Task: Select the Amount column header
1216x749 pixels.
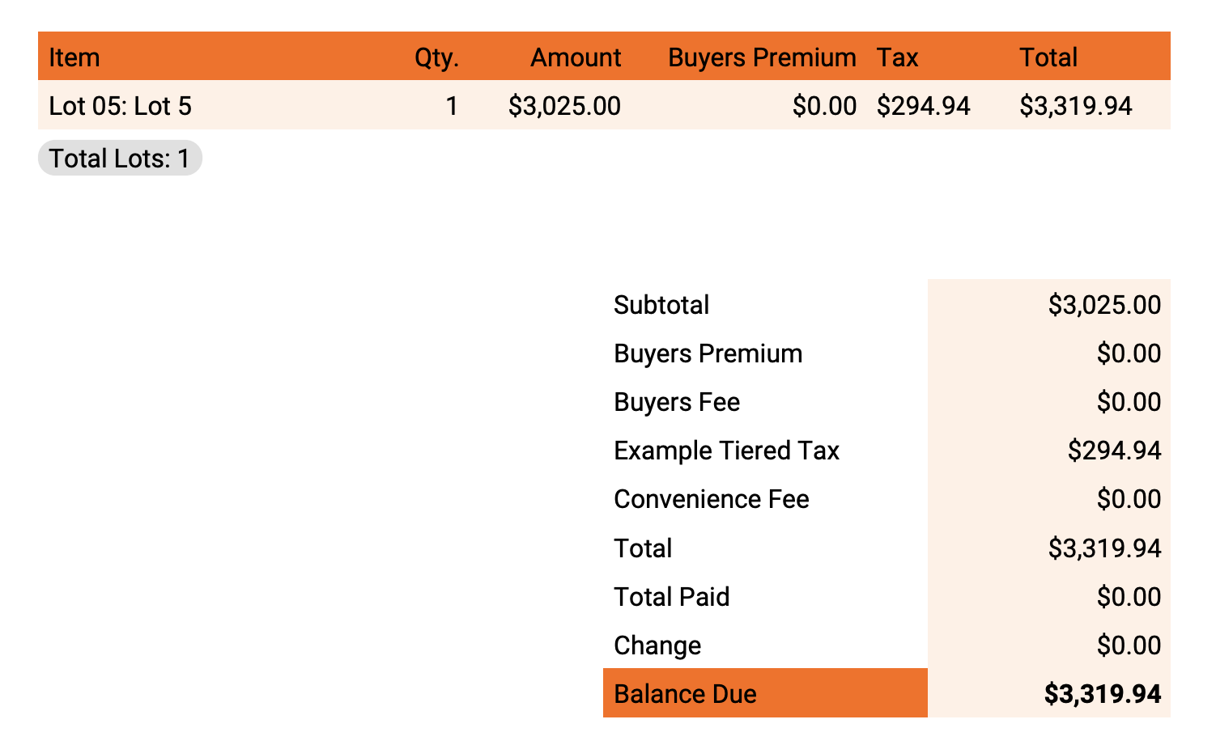Action: (575, 57)
